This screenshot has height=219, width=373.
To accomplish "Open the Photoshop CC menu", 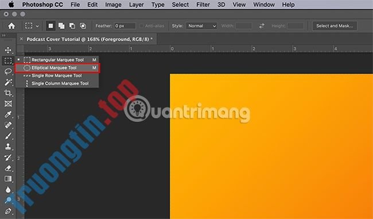I will pyautogui.click(x=42, y=5).
